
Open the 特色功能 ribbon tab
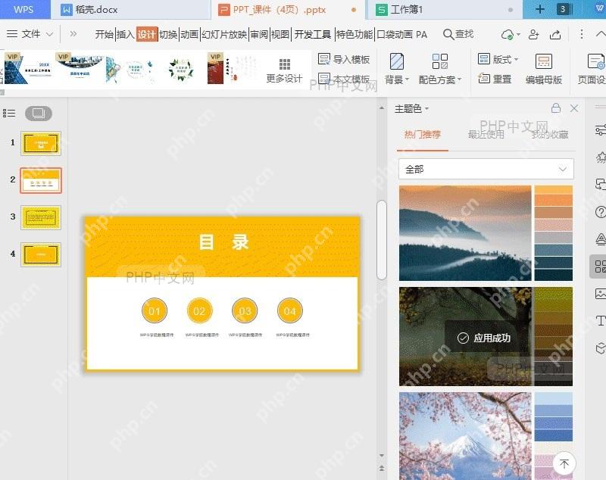pos(355,35)
